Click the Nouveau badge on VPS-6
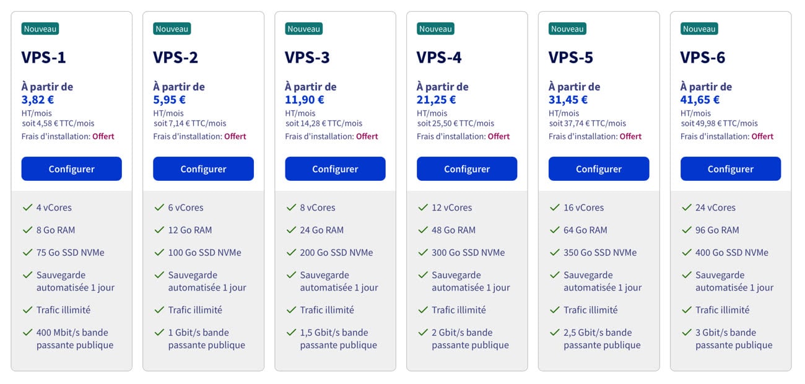 tap(699, 28)
